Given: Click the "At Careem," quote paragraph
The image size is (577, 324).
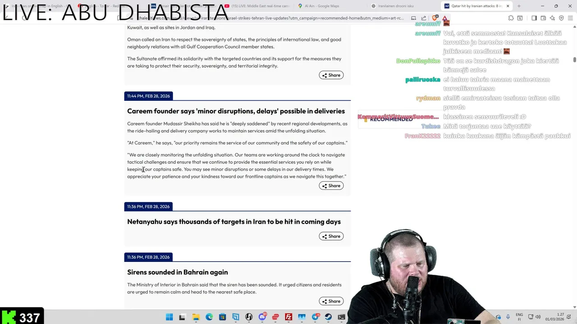Looking at the screenshot, I should click(237, 143).
